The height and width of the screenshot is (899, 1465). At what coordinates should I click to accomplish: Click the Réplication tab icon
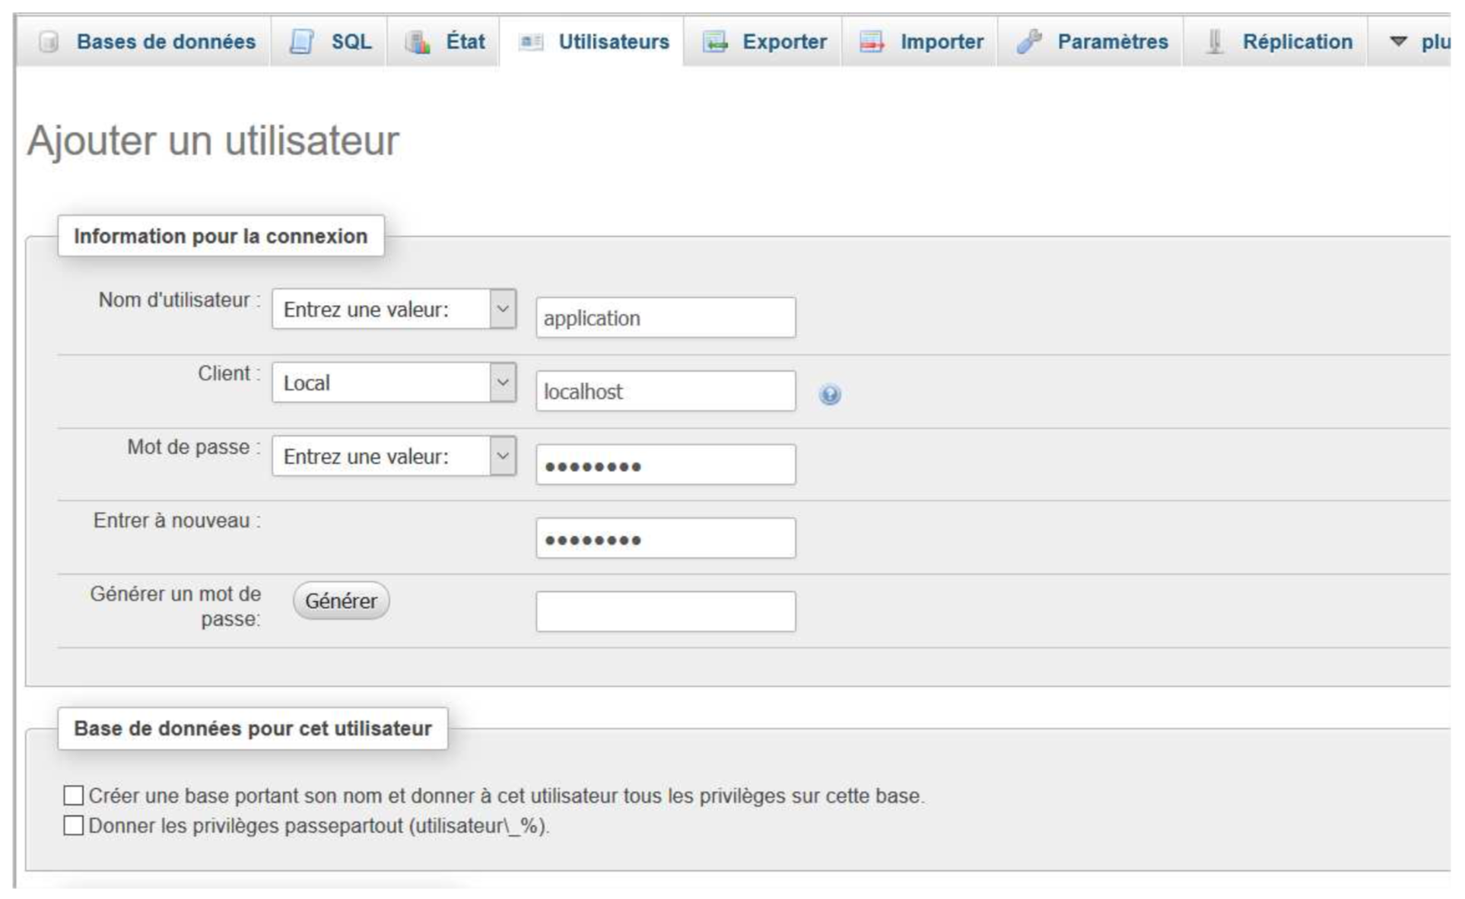tap(1215, 42)
